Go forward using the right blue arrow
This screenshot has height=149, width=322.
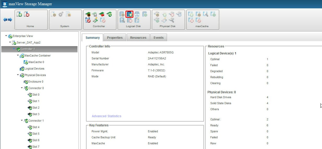pos(10,20)
